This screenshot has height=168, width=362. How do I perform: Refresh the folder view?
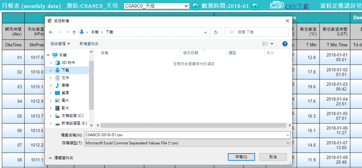click(x=216, y=32)
